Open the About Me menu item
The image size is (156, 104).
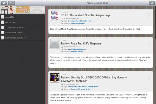click(x=23, y=17)
